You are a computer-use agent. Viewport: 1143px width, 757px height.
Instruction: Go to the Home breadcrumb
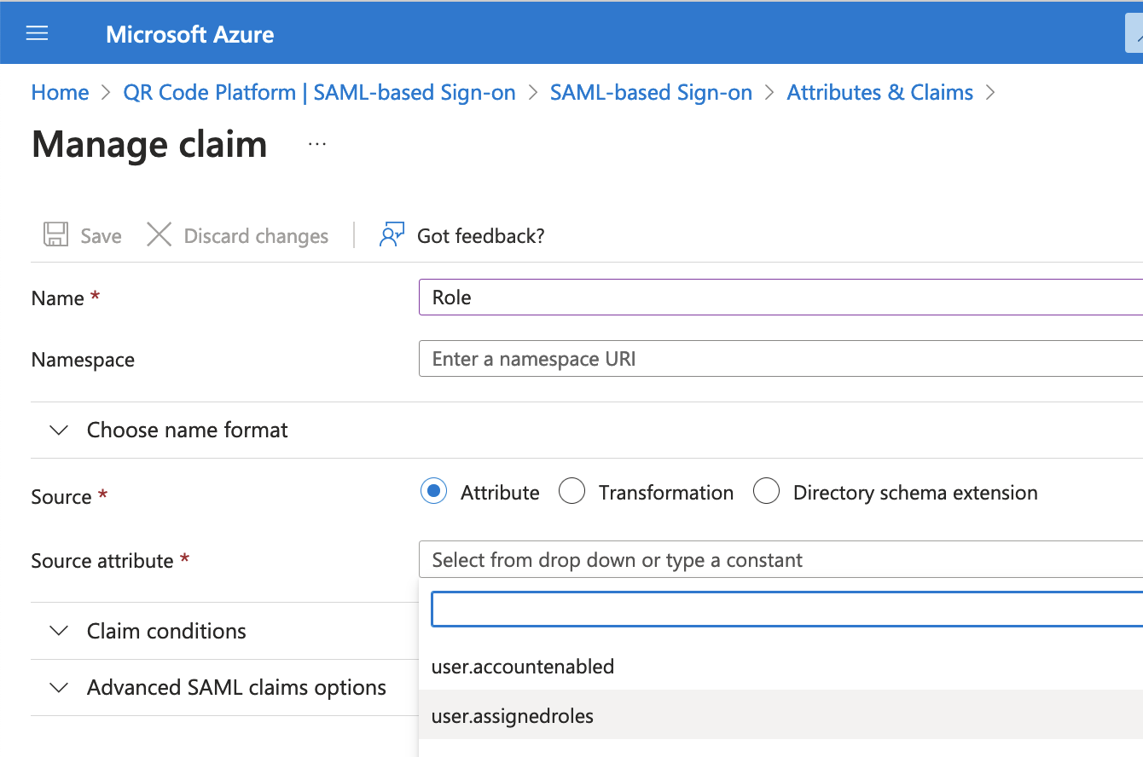tap(60, 92)
